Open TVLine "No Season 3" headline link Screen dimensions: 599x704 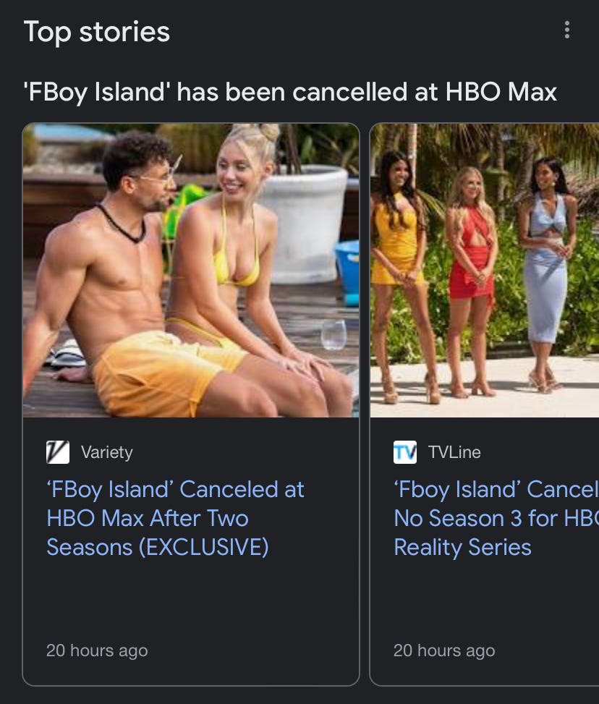click(496, 518)
